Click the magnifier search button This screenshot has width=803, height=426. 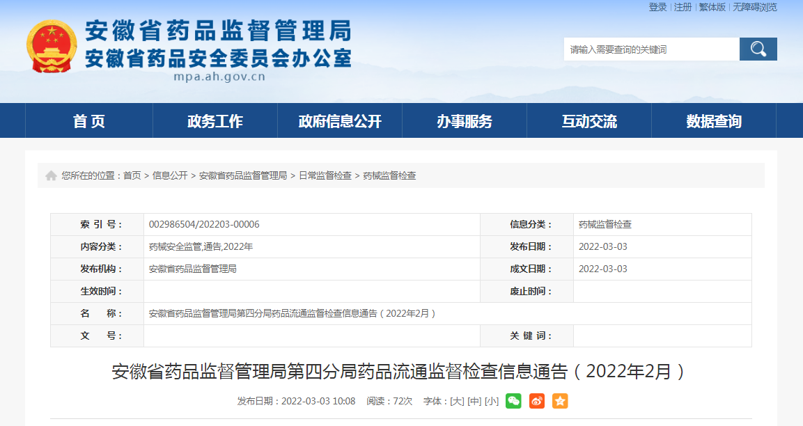758,49
